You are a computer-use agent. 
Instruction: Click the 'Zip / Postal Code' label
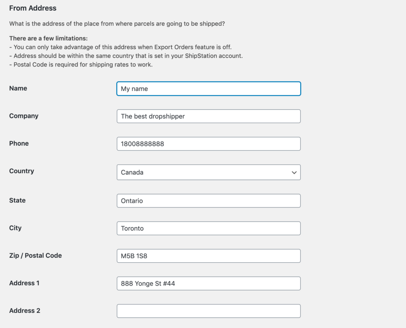[35, 256]
